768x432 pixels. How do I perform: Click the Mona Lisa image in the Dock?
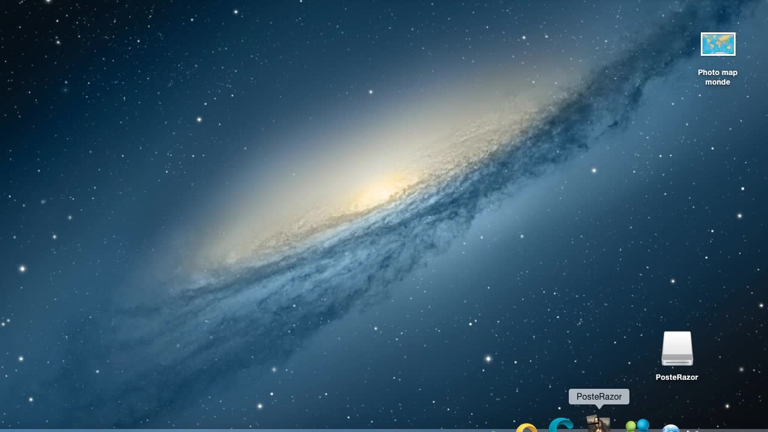pyautogui.click(x=598, y=424)
